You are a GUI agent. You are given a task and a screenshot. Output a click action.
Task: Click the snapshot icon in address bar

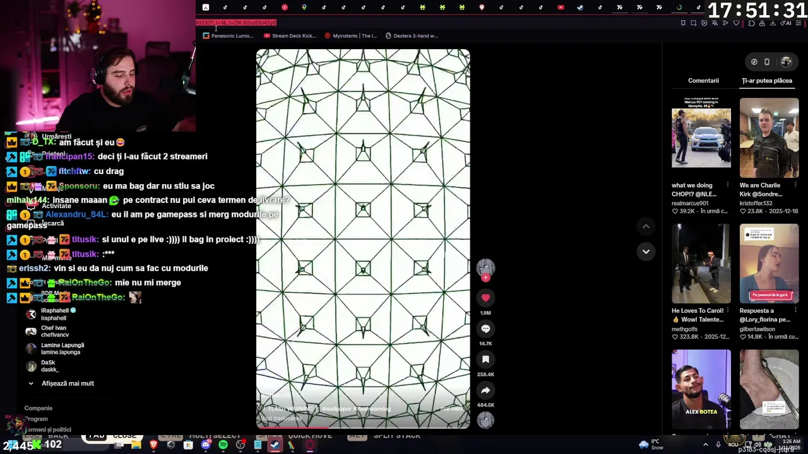click(x=694, y=23)
